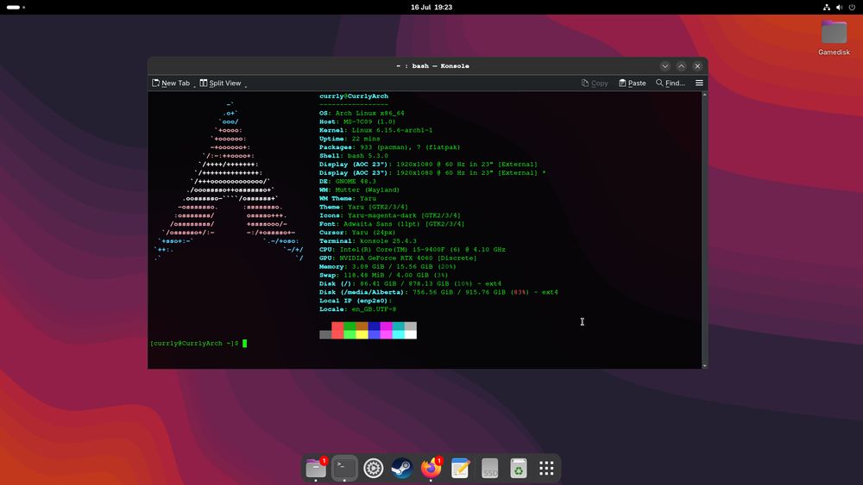This screenshot has width=863, height=485.
Task: Click the Split View button
Action: (220, 84)
